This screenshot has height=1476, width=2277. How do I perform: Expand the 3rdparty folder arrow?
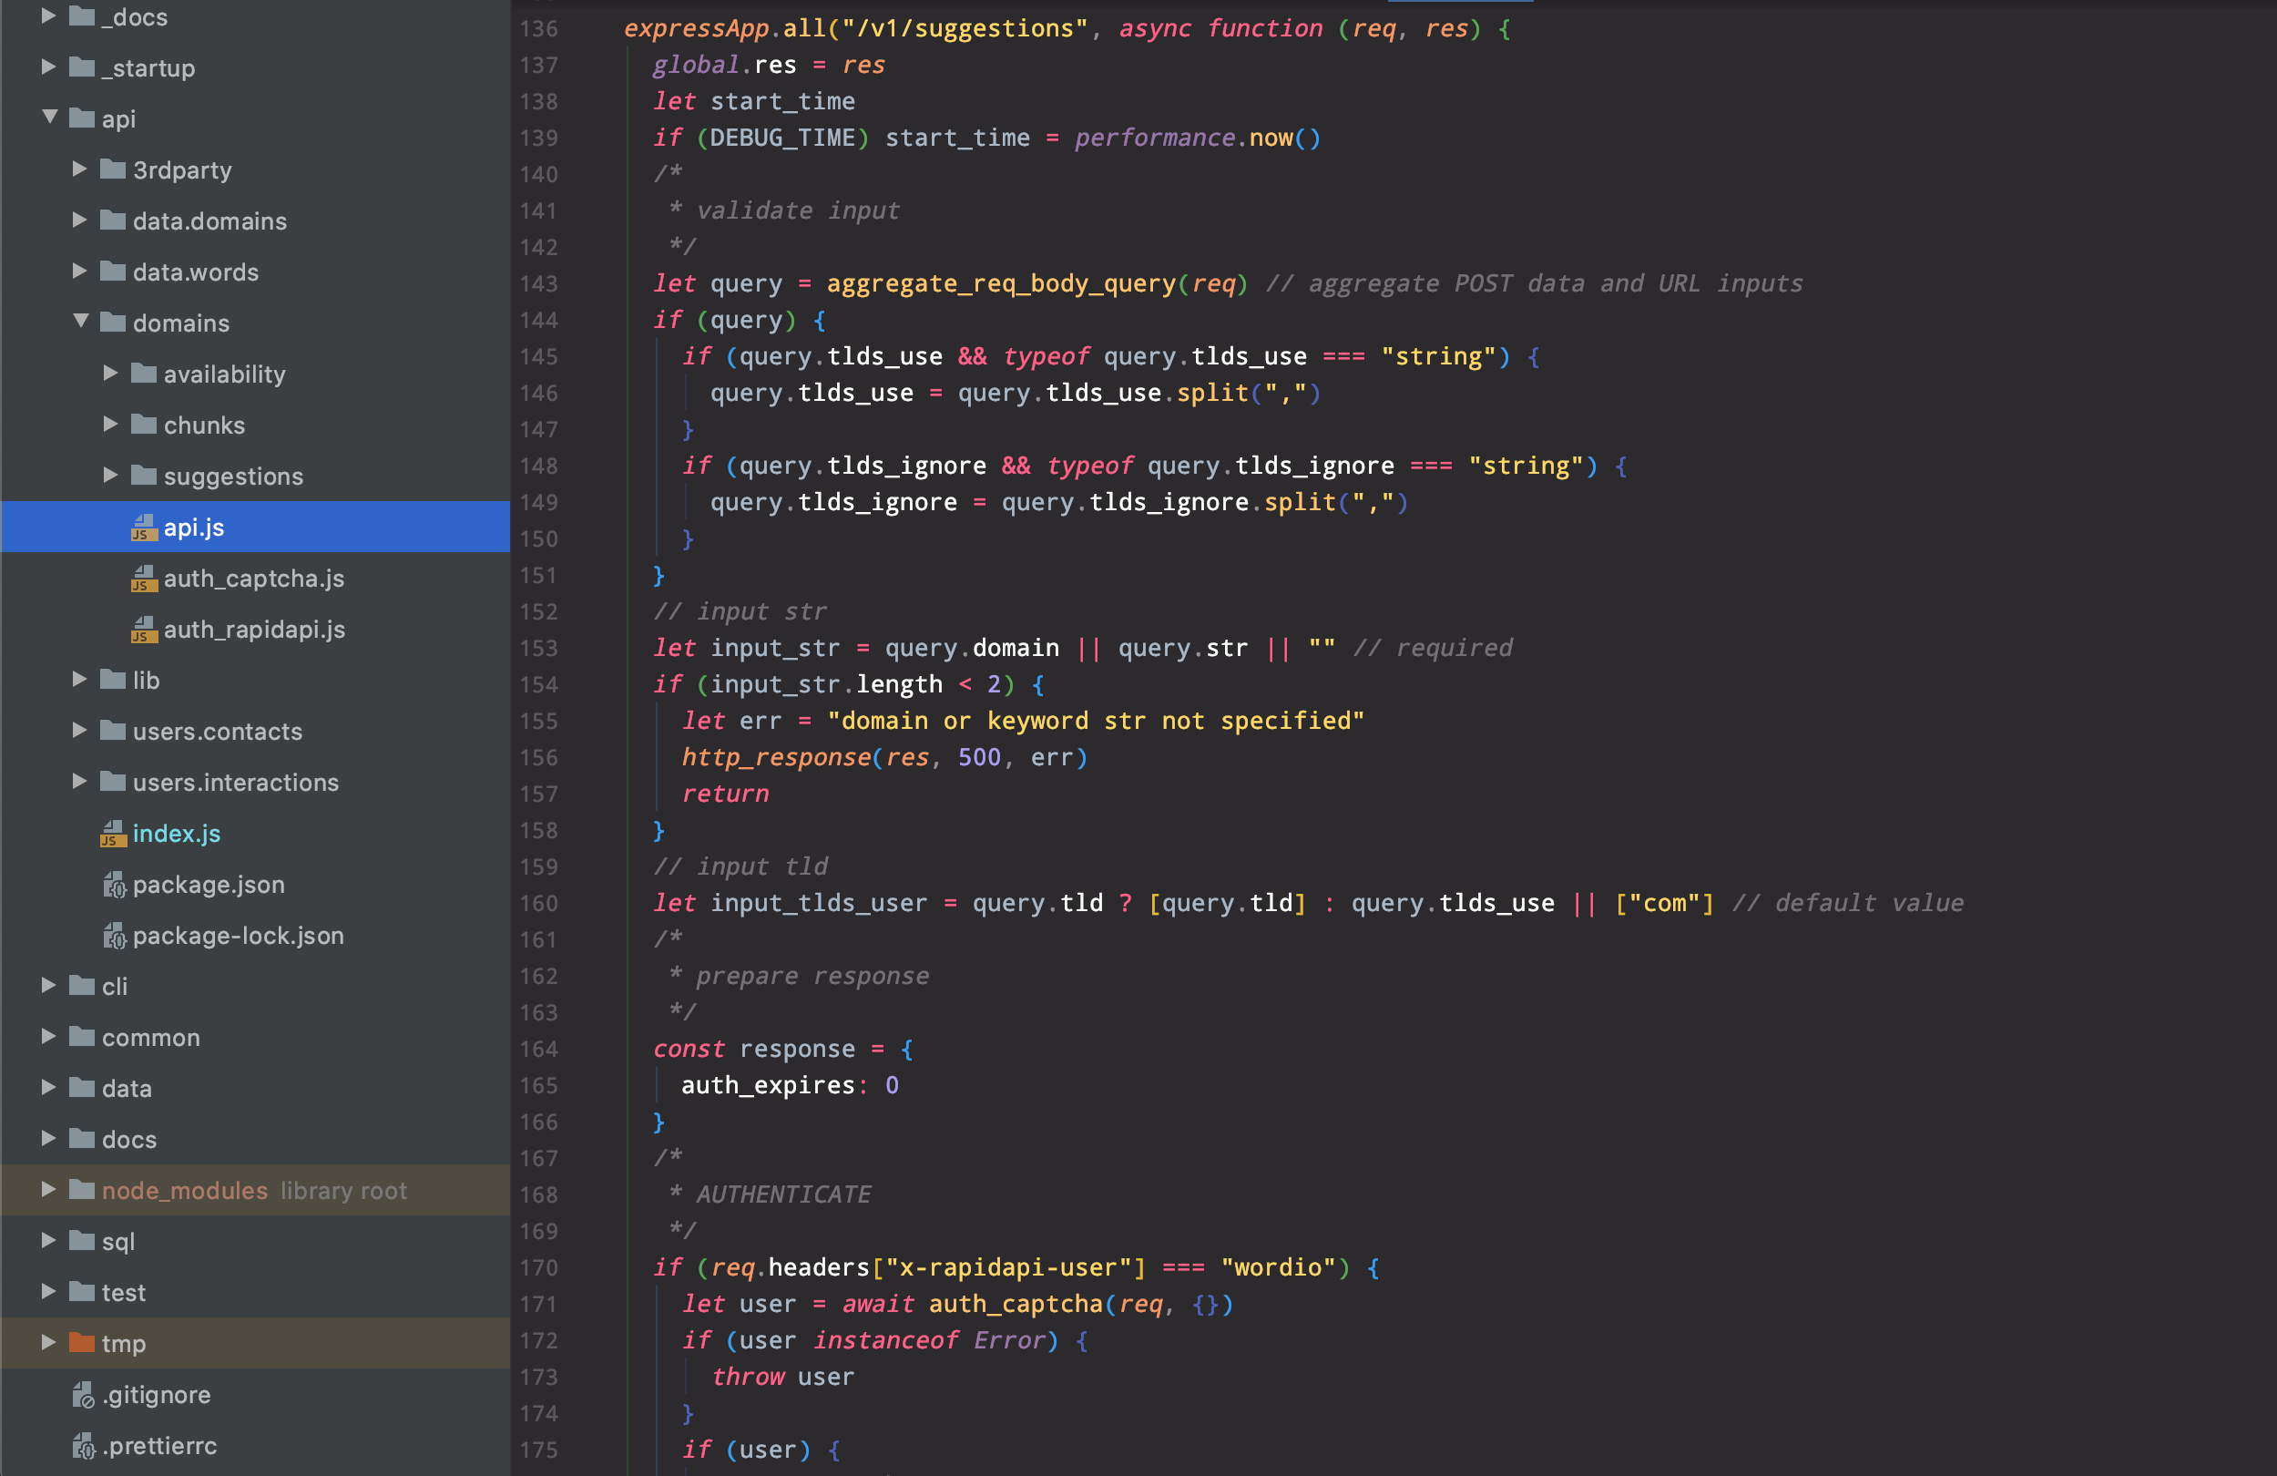[x=80, y=169]
